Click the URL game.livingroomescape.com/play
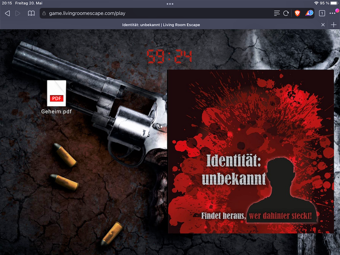Screen dimensions: 340x255 click(87, 13)
